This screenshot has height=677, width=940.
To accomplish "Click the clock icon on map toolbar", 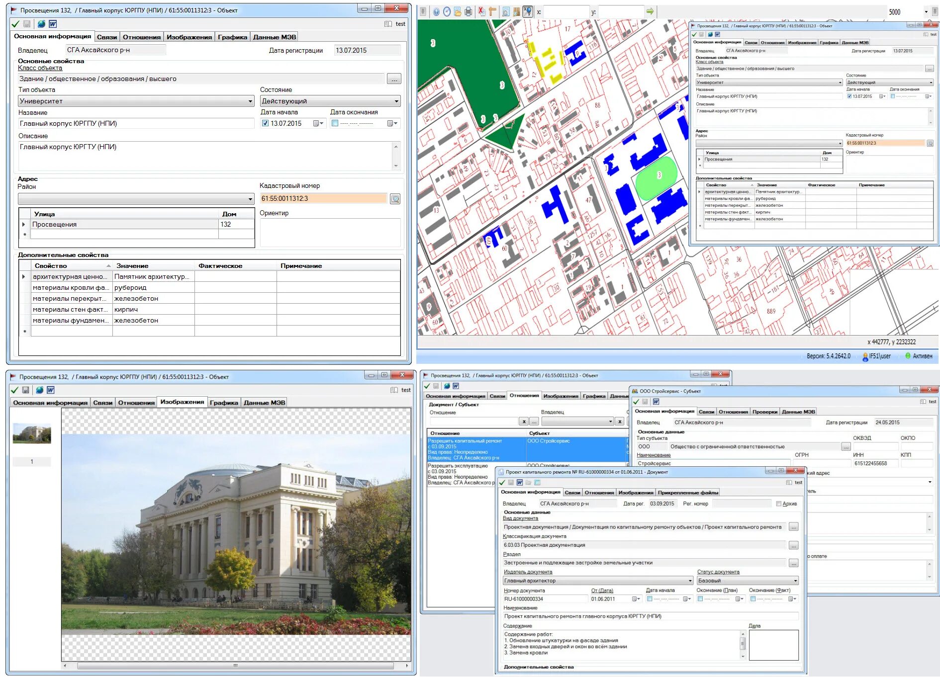I will (x=447, y=11).
